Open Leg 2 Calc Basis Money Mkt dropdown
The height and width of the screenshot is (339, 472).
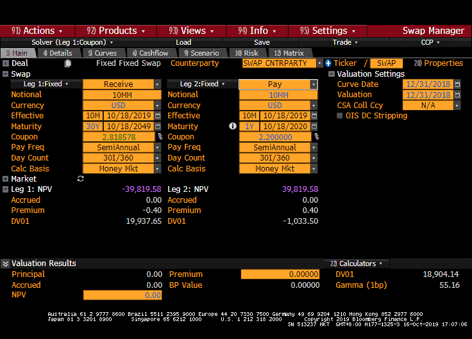coord(314,169)
